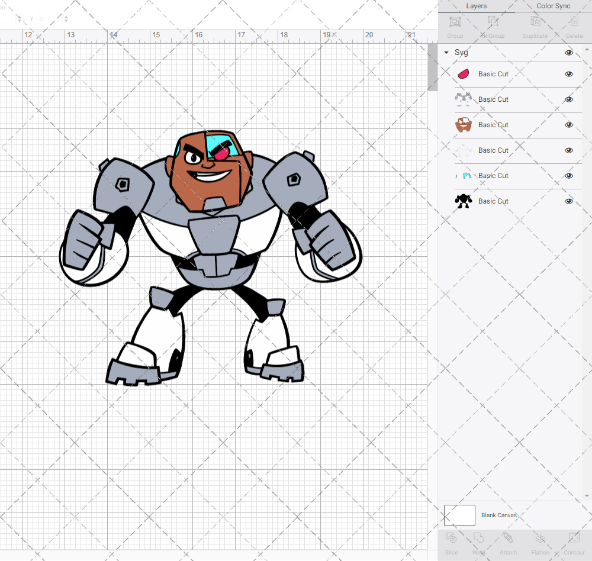Hide the white pieces Basic Cut layer
Viewport: 592px width, 561px height.
tap(568, 150)
